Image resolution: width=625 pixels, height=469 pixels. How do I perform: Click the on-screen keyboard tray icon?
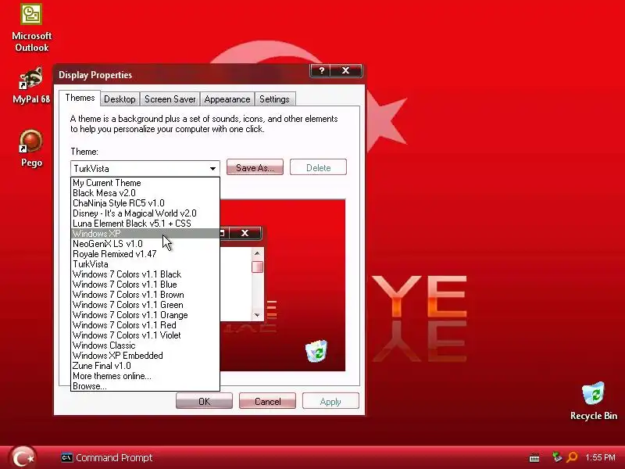click(534, 458)
